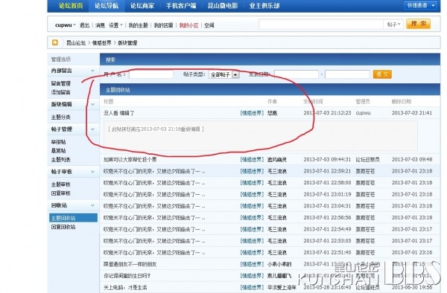Open the 叹息 thread posted at 23:04:31
Screen dimensions: 447x293
[x=154, y=206]
